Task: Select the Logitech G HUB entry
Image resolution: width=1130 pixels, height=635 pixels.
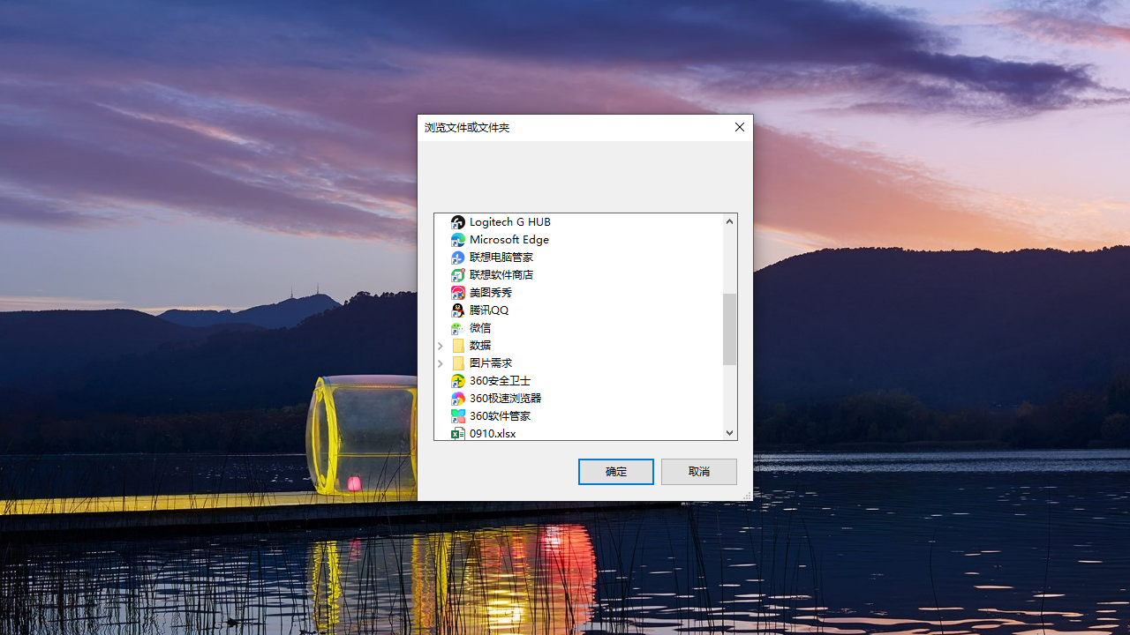Action: click(510, 221)
